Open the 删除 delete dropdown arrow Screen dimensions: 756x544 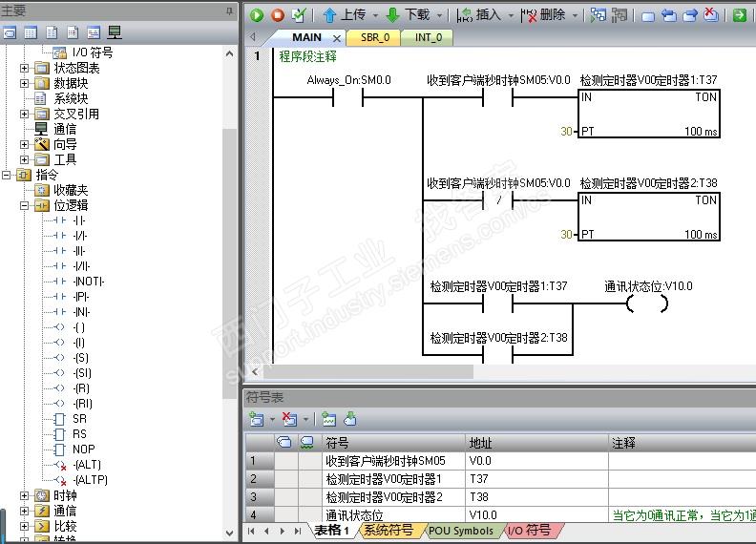coord(576,16)
